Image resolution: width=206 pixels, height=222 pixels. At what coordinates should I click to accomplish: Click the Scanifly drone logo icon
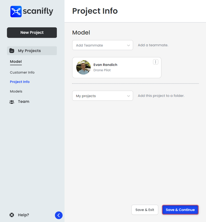tap(16, 11)
